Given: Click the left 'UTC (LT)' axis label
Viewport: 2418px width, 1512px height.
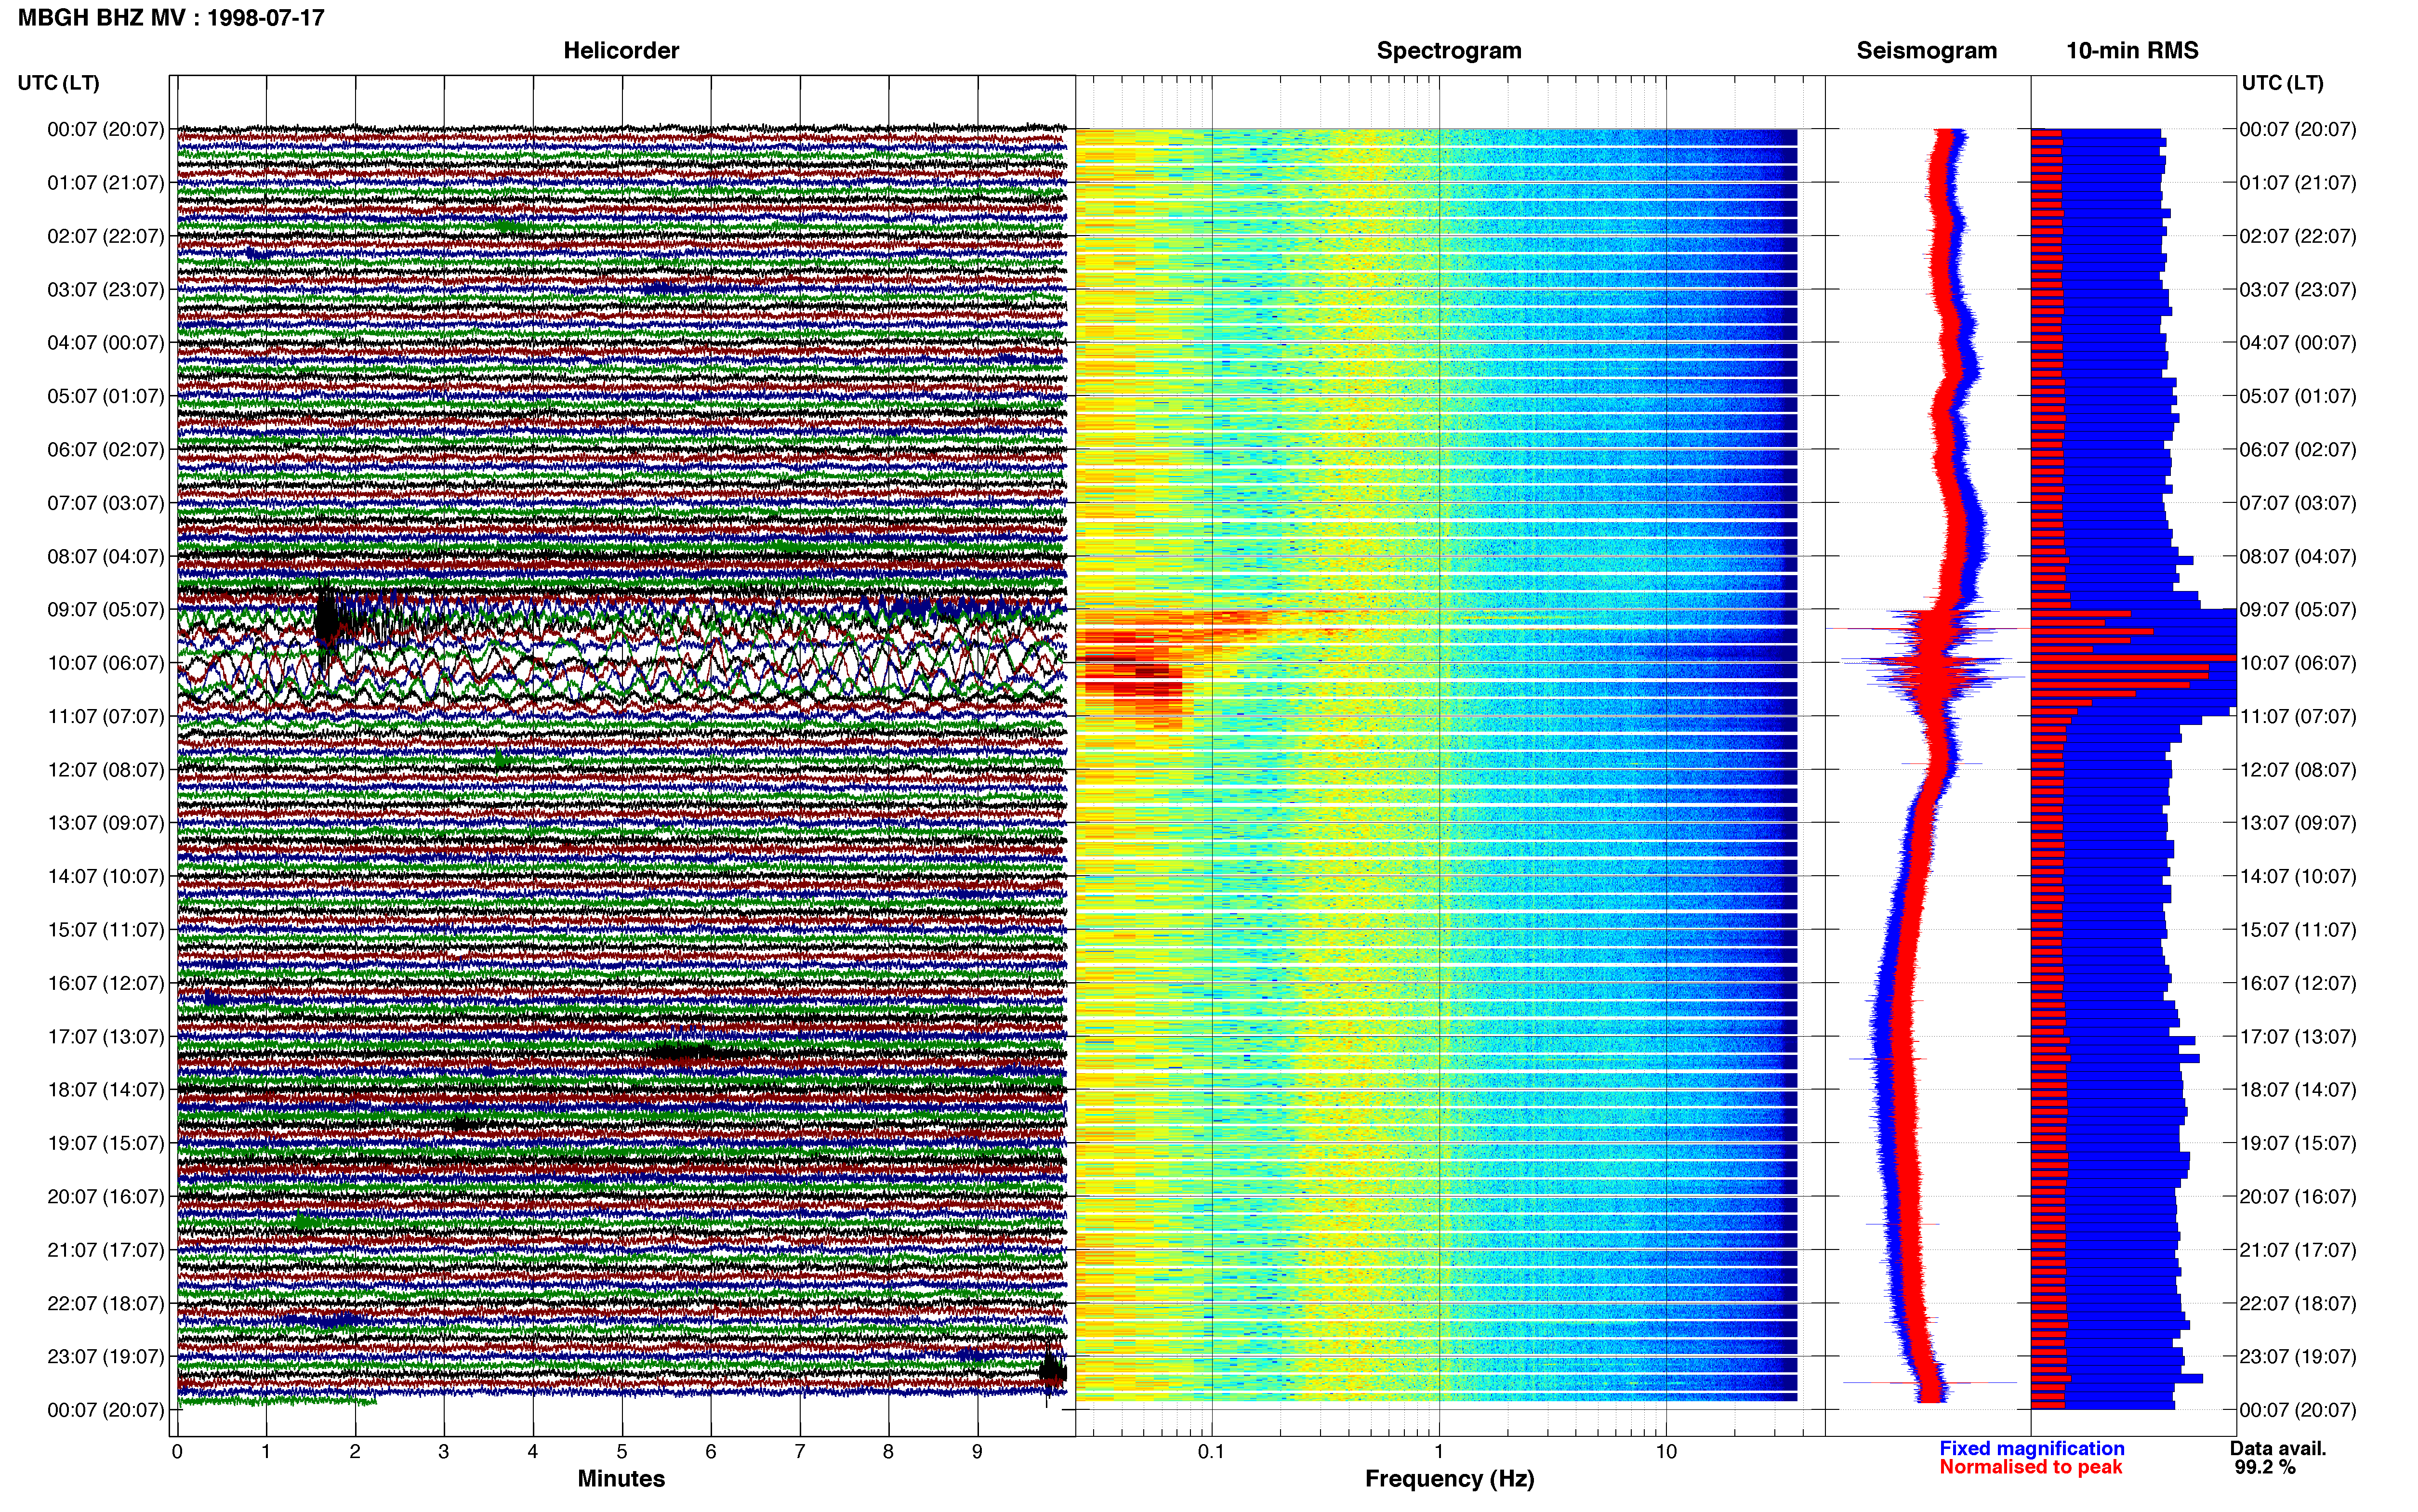Looking at the screenshot, I should [x=58, y=82].
